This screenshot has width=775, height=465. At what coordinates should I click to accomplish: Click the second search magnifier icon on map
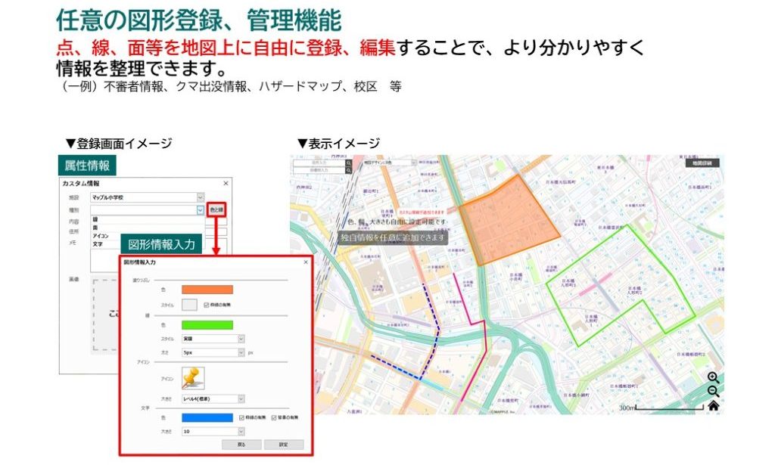[x=348, y=171]
